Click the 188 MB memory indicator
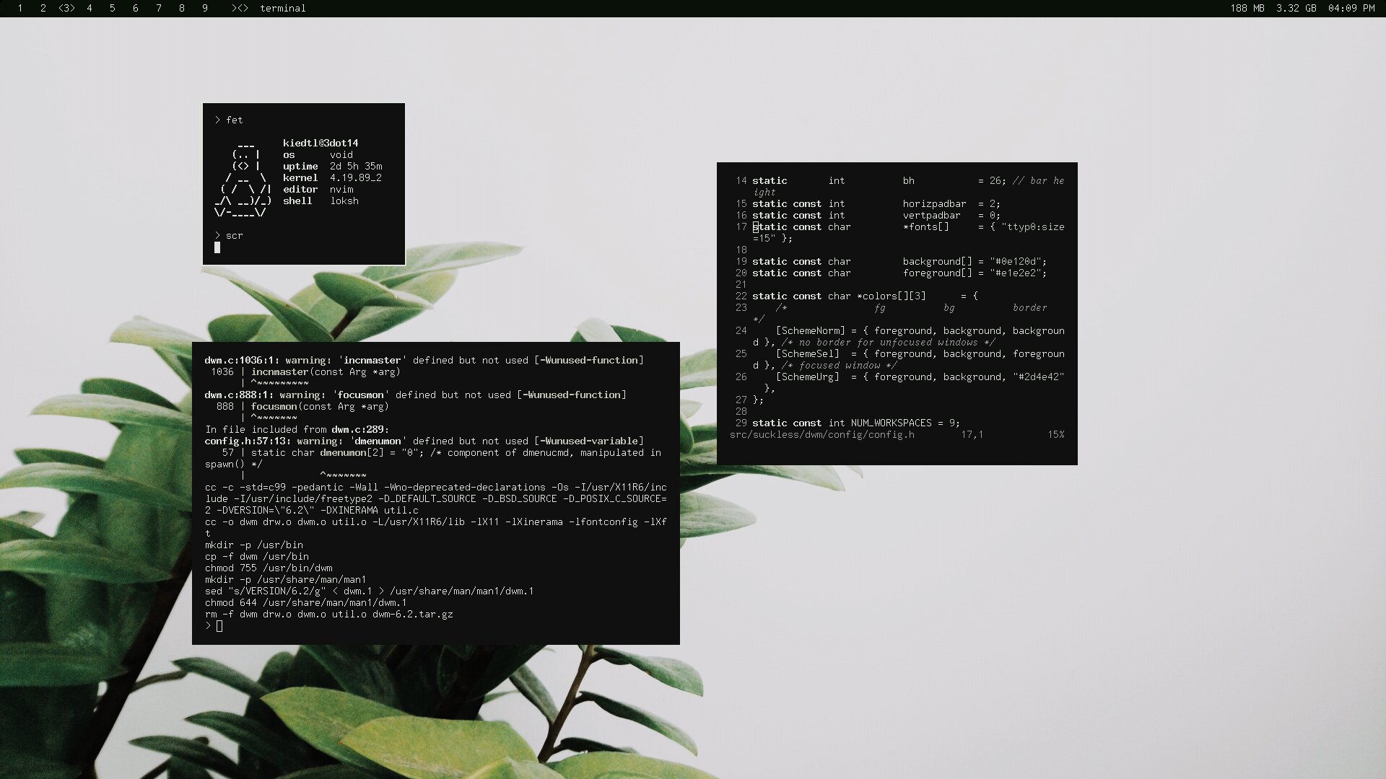1386x779 pixels. [1247, 8]
